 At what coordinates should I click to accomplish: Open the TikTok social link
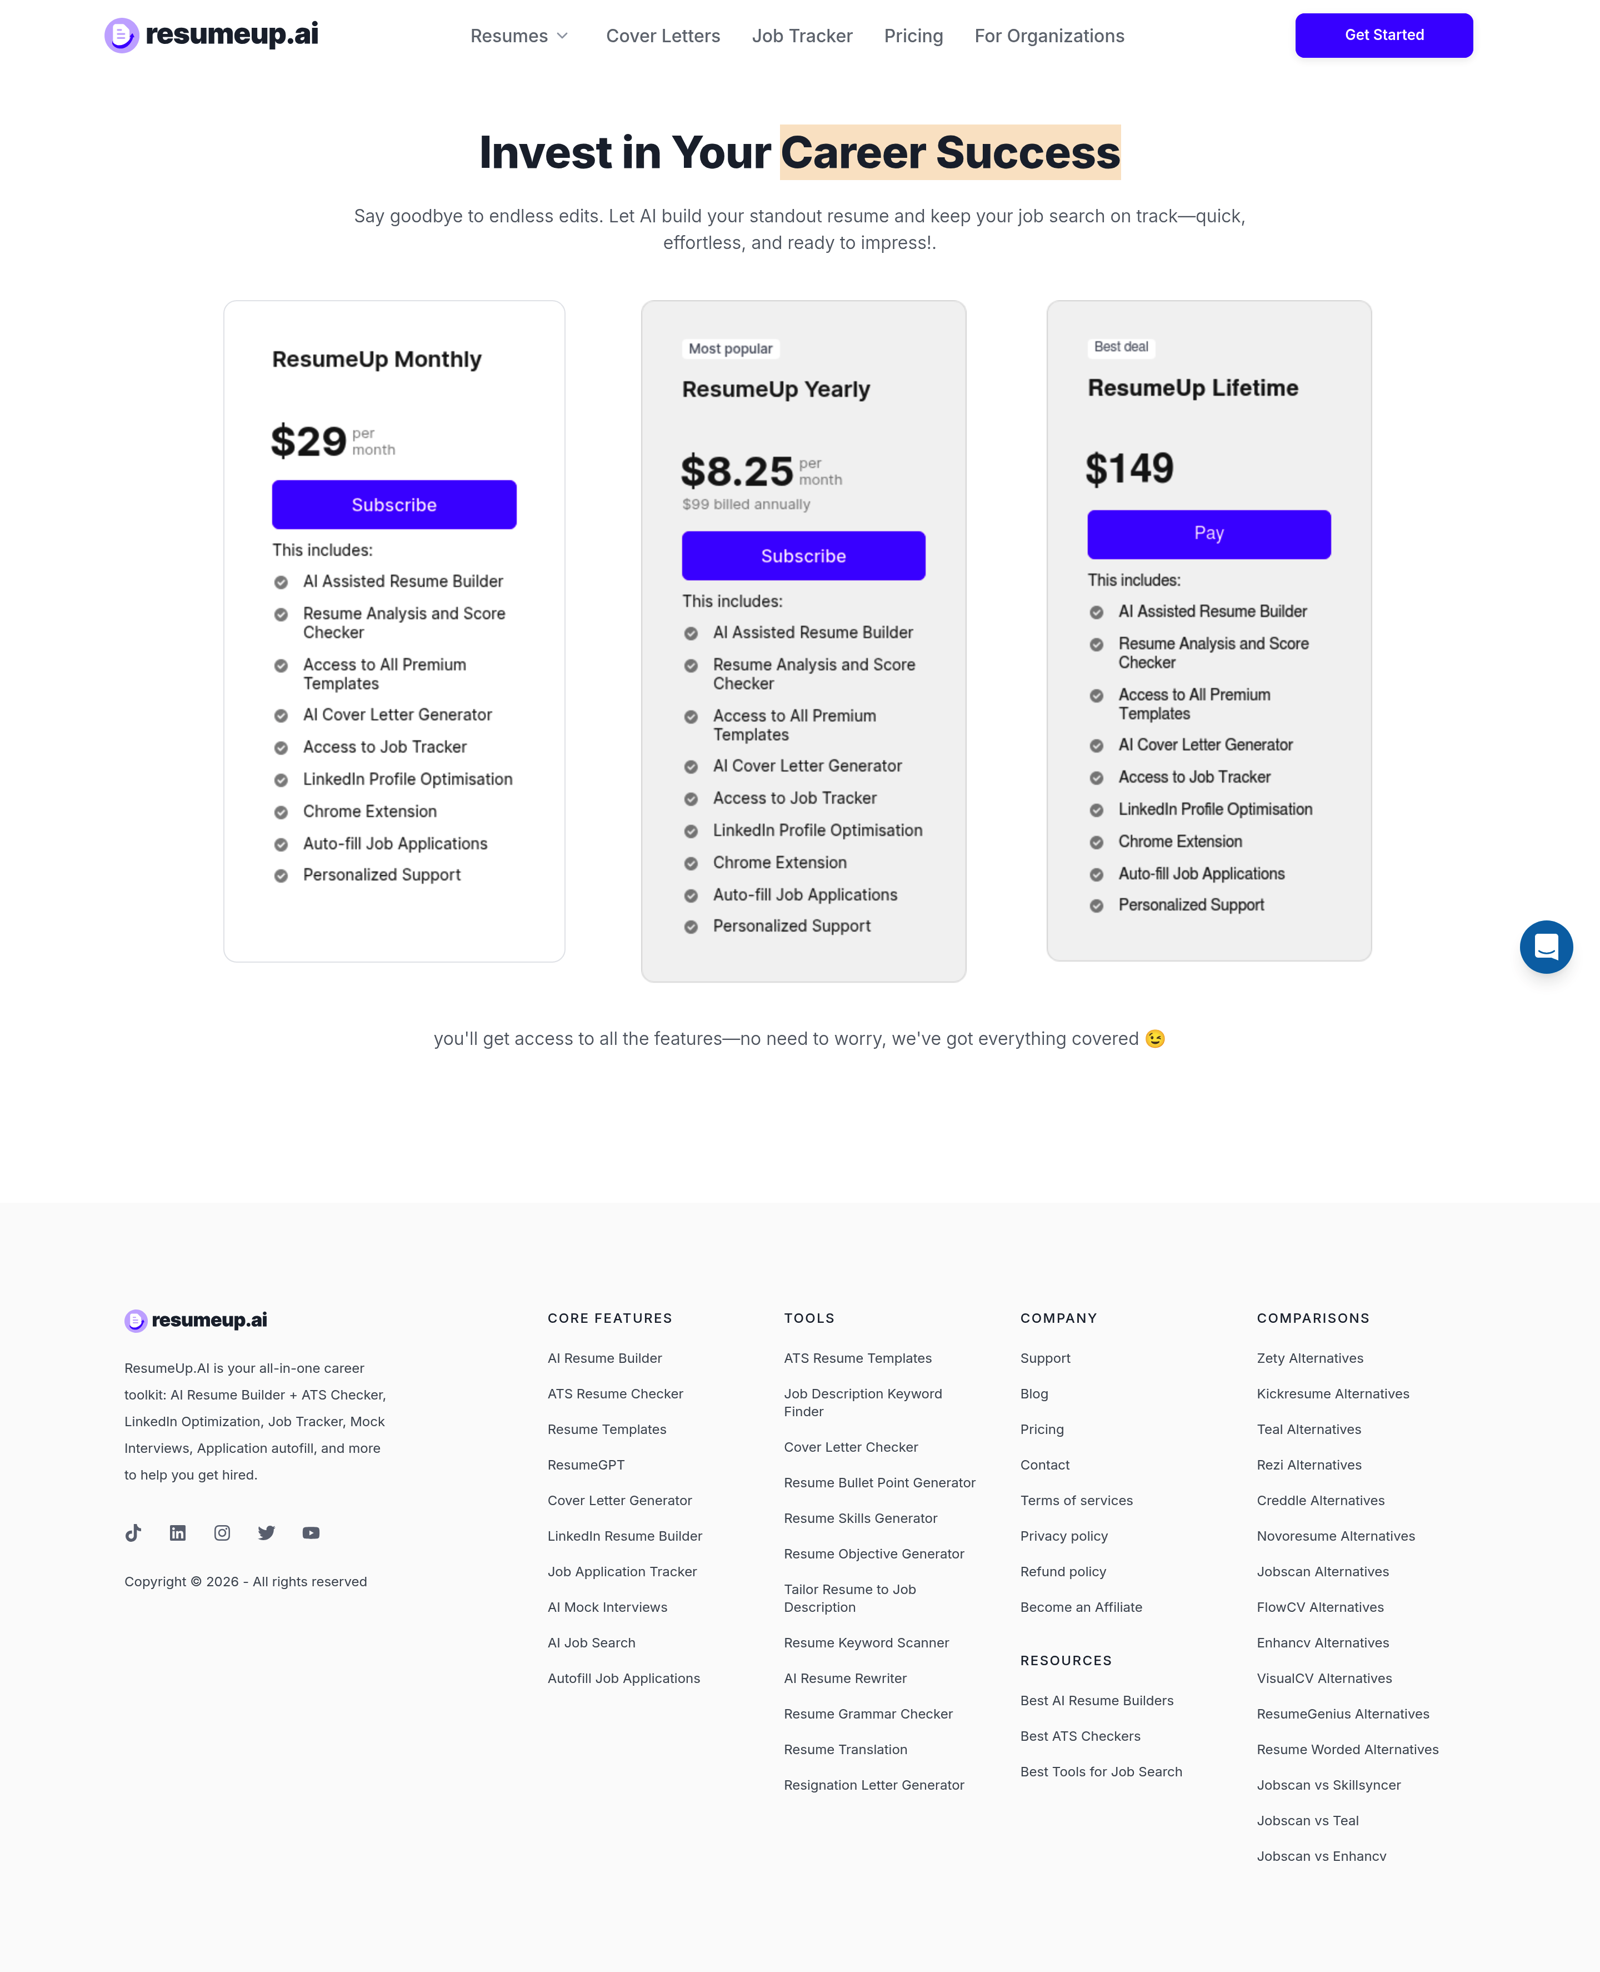tap(133, 1533)
